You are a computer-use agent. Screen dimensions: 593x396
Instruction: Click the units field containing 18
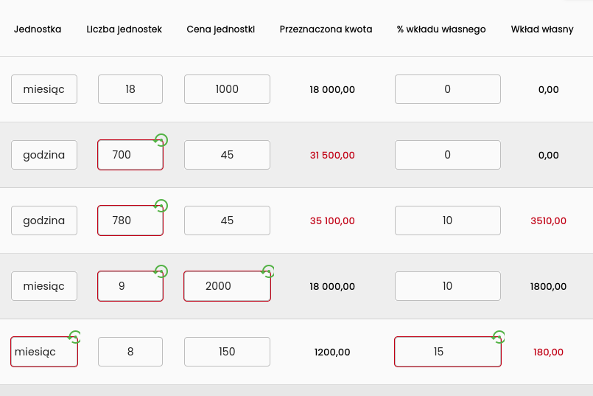click(x=130, y=89)
